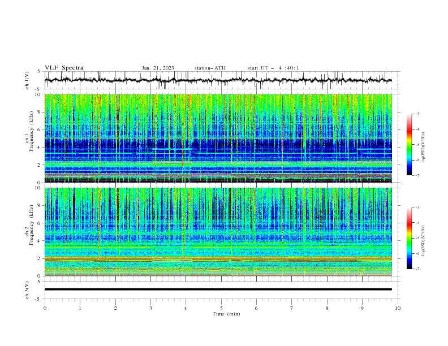Click ch.2 color bar's log(PSD) label

[x=424, y=241]
